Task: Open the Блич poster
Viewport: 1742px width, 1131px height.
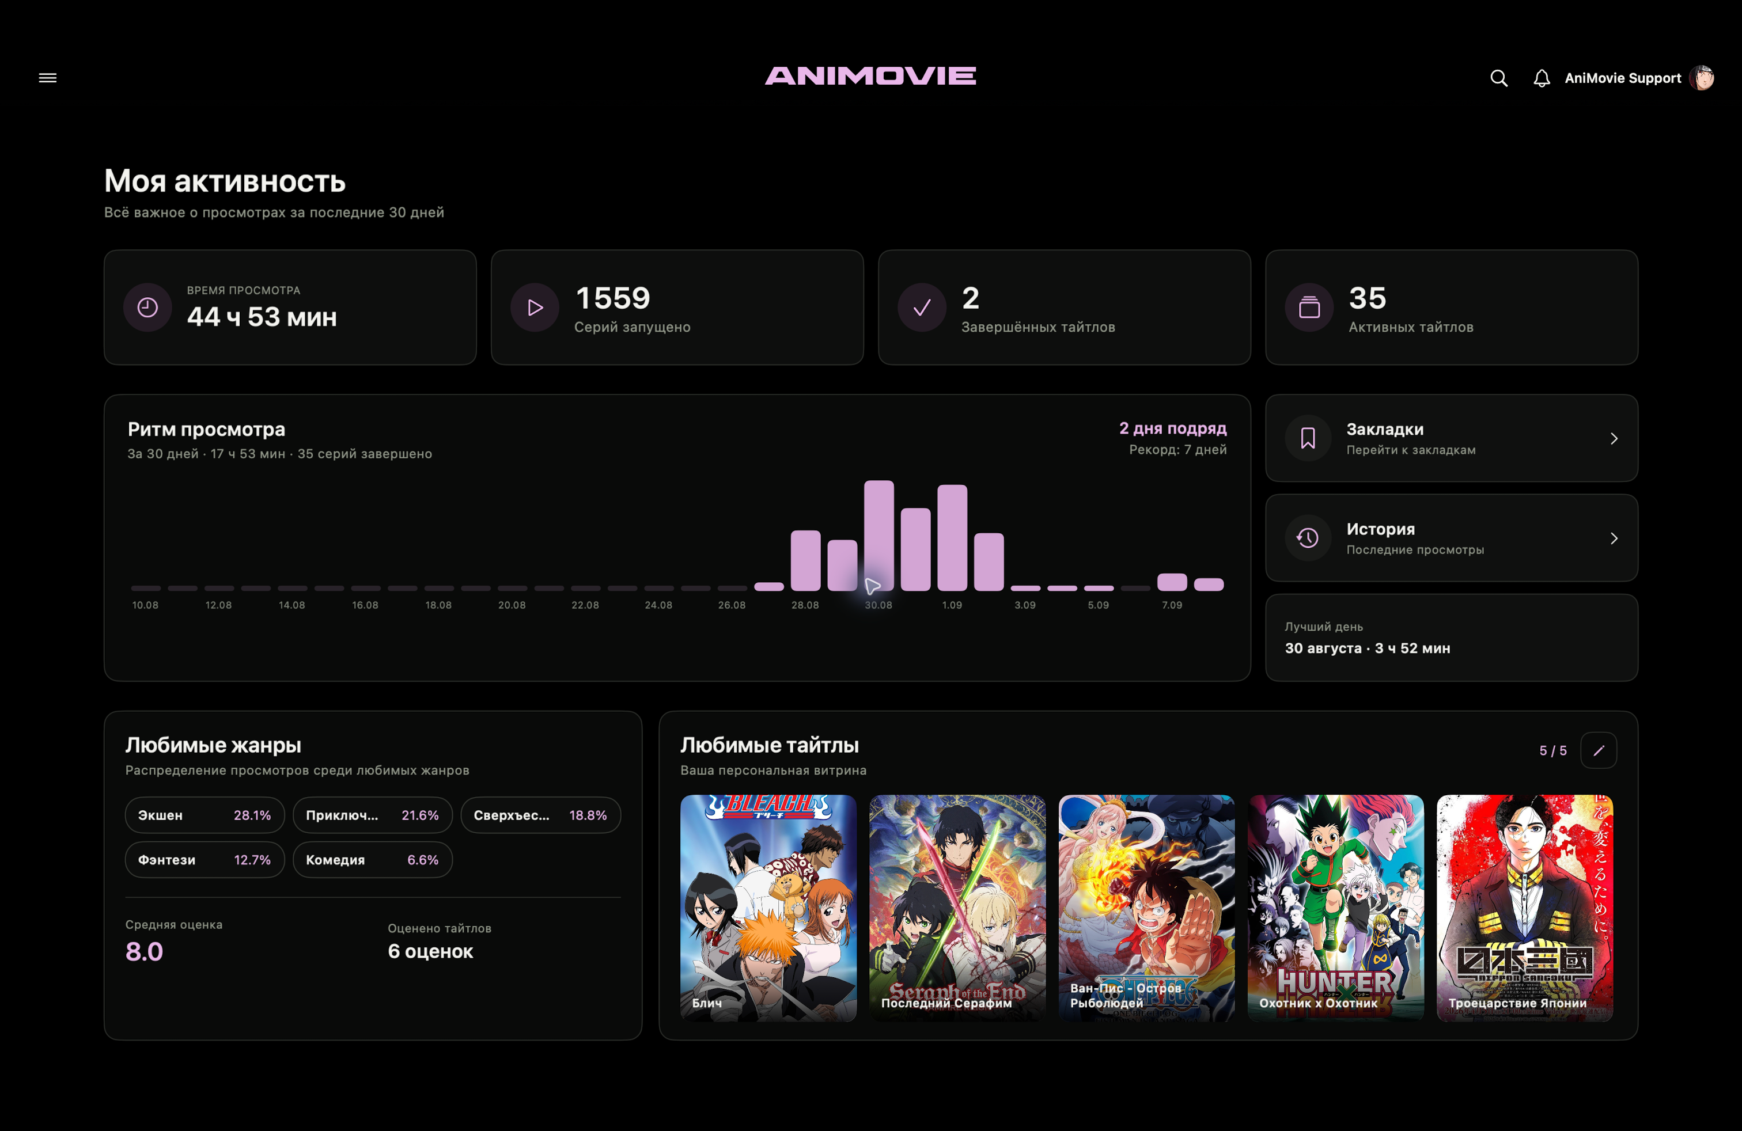Action: 768,908
